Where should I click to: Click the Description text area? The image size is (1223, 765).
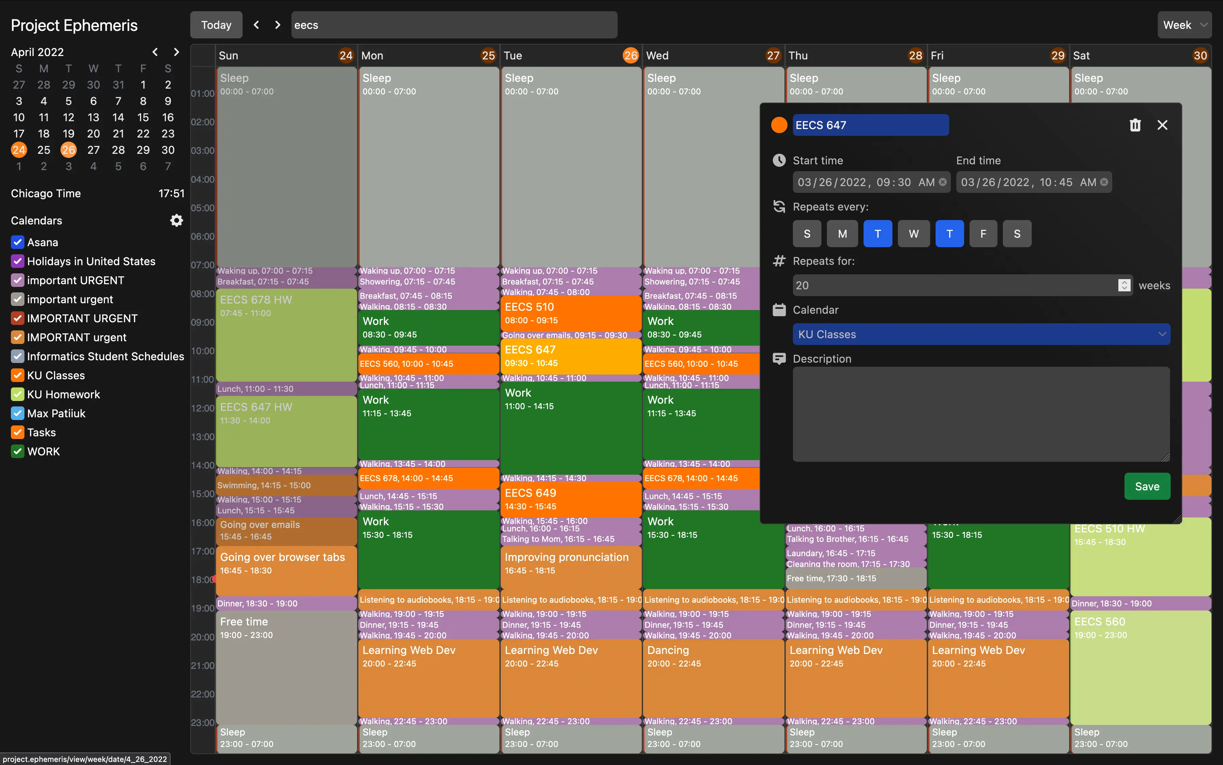981,414
